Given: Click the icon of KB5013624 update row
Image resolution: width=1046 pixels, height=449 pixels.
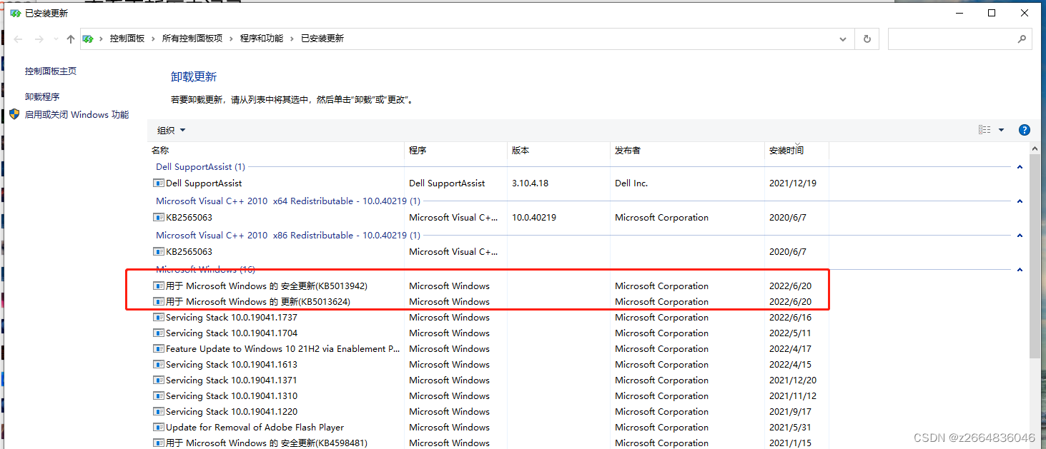Looking at the screenshot, I should point(159,302).
